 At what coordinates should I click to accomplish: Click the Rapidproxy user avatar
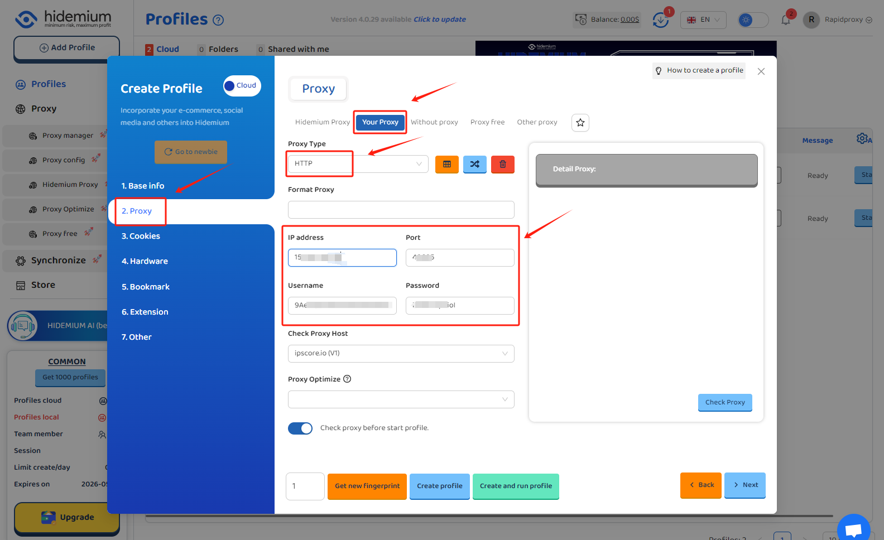click(x=811, y=20)
